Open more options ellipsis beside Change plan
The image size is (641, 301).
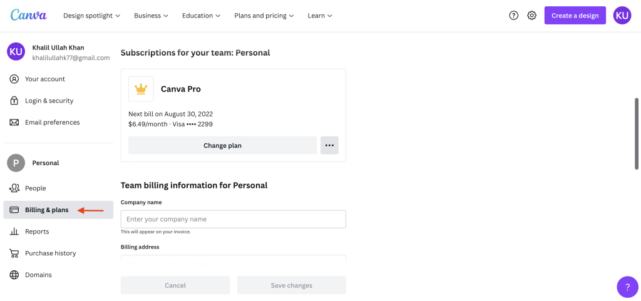coord(329,145)
